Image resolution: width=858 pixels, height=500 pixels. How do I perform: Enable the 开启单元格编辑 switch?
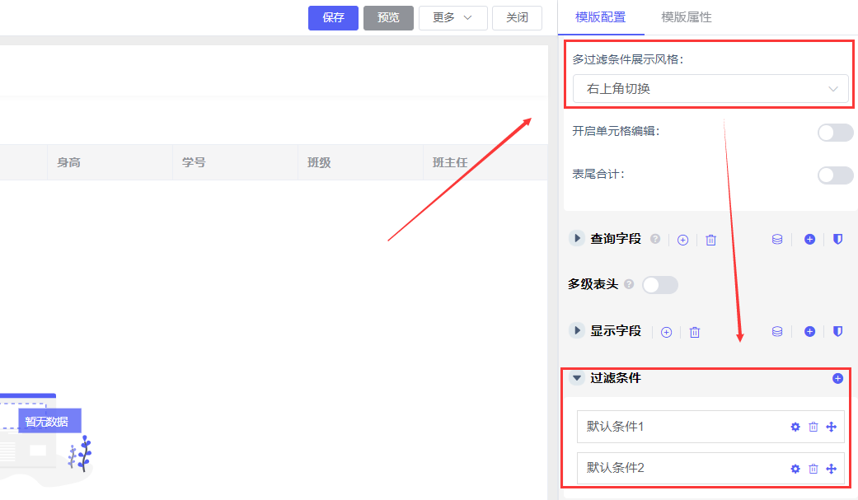click(835, 133)
